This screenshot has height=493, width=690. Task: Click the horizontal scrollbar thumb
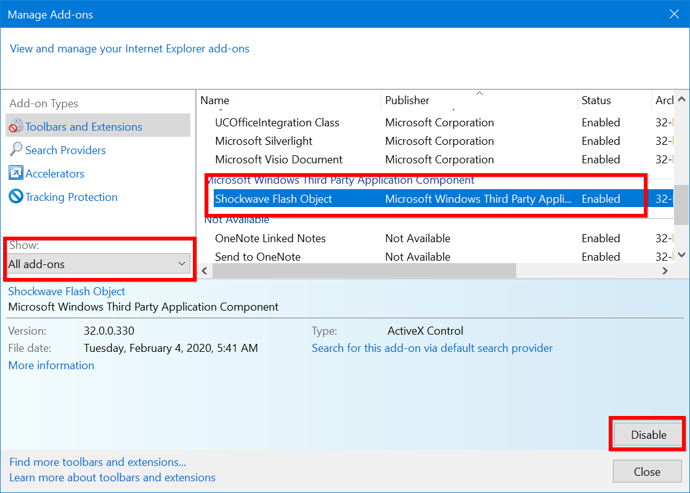(x=364, y=271)
